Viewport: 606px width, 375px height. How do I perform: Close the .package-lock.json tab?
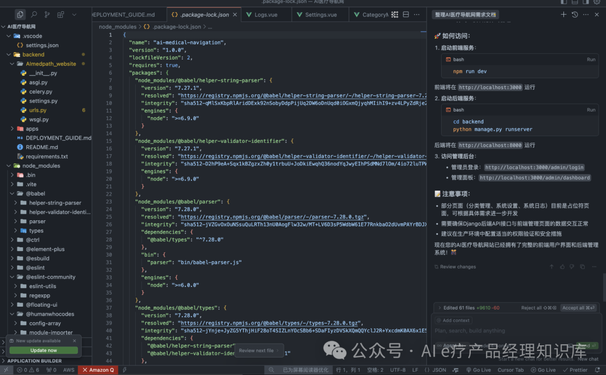[x=235, y=15]
